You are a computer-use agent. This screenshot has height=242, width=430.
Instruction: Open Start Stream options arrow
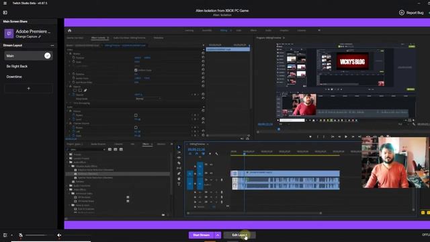(x=218, y=235)
